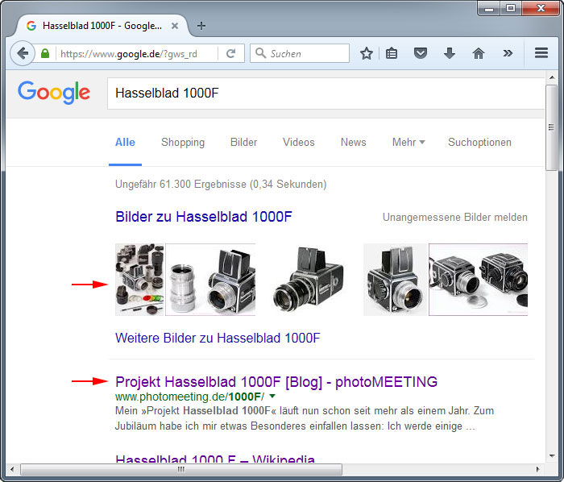
Task: Open Suchoptionen search tools
Action: point(479,142)
